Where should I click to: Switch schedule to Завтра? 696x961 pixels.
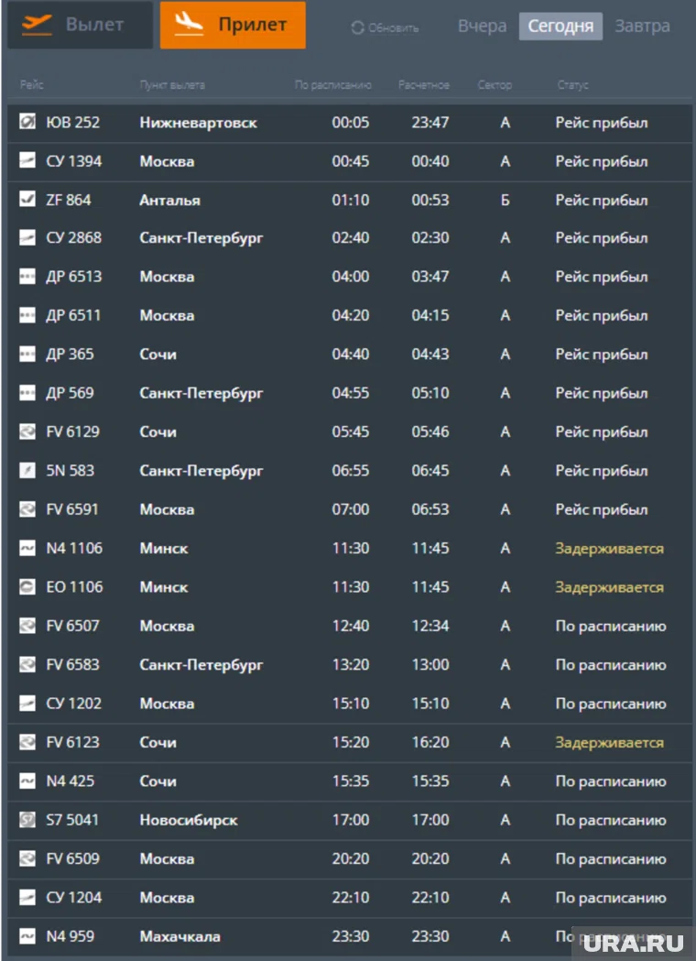click(642, 27)
